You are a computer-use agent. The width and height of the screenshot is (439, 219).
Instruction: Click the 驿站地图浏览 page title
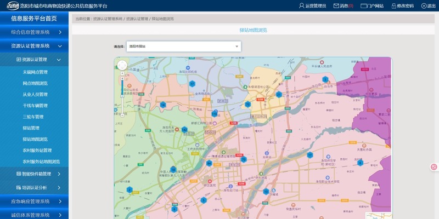[254, 30]
